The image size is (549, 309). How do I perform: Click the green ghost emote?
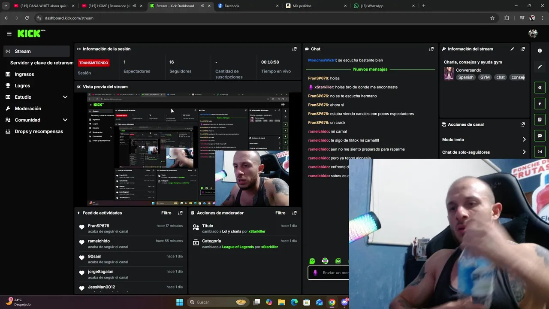[312, 261]
